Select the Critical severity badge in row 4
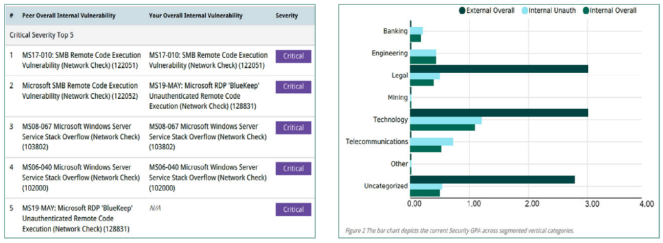Screen dimensions: 663x243 293,168
